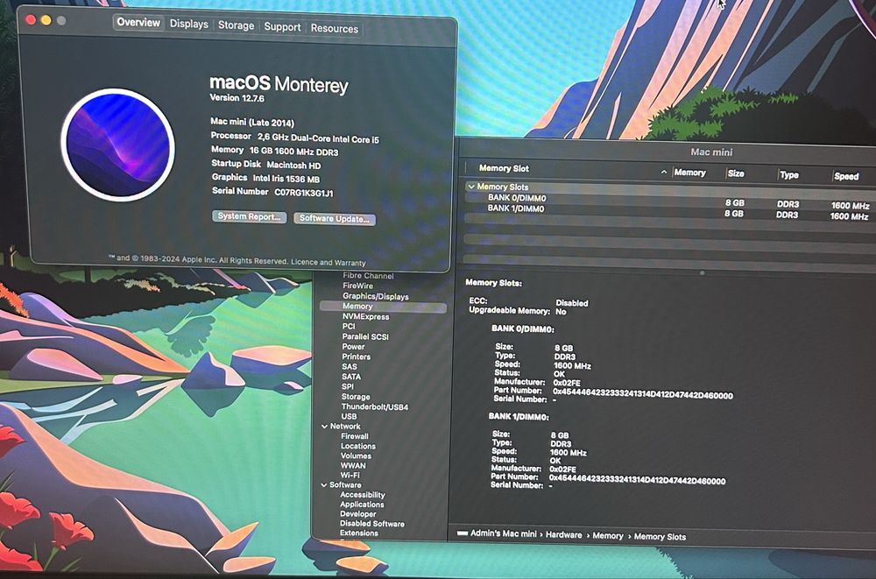Select Applications under Software
876x579 pixels.
[x=362, y=505]
